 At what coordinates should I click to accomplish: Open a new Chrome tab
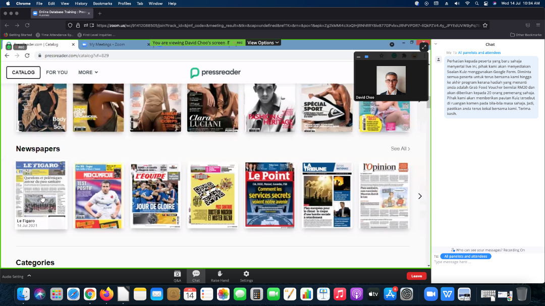click(100, 14)
